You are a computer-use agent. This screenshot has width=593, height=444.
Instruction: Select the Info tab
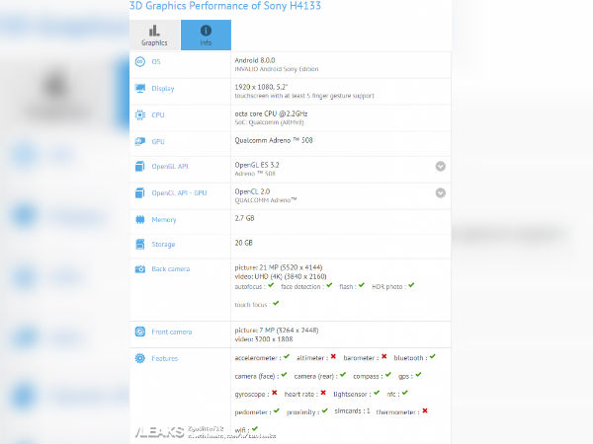coord(206,36)
